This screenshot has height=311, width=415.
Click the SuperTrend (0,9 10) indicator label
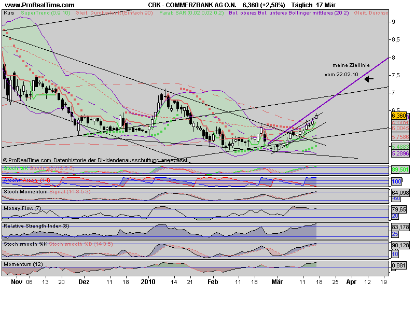coord(46,12)
